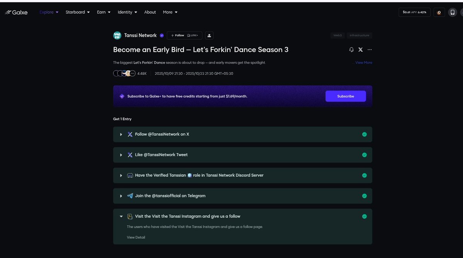Viewport: 463px width, 258px height.
Task: Click the verified badge next to Tanssi Network
Action: pos(162,35)
